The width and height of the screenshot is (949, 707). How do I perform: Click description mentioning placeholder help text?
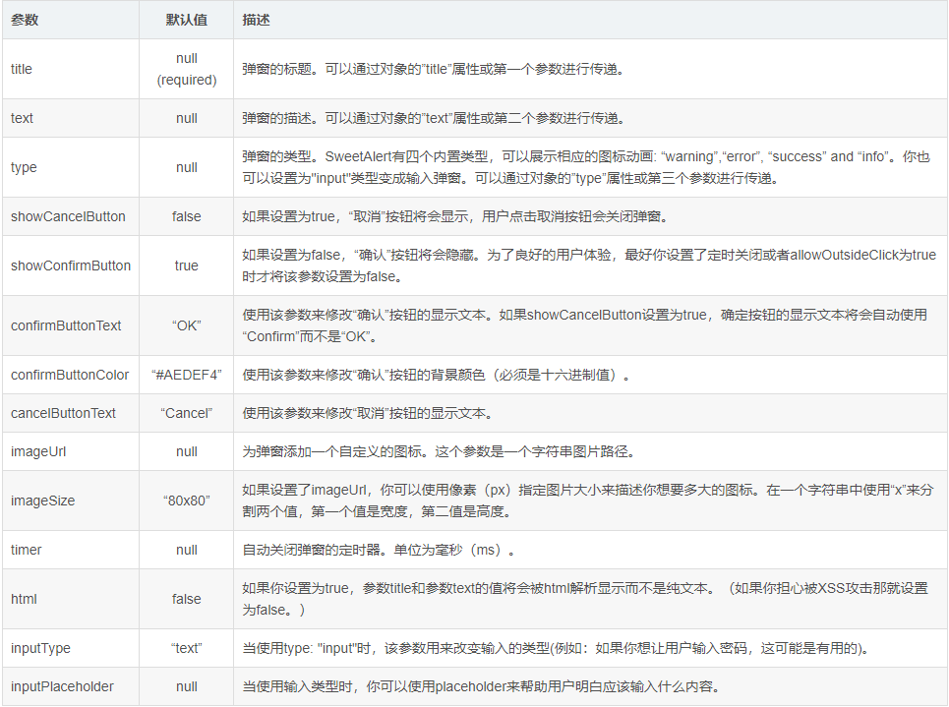click(481, 686)
